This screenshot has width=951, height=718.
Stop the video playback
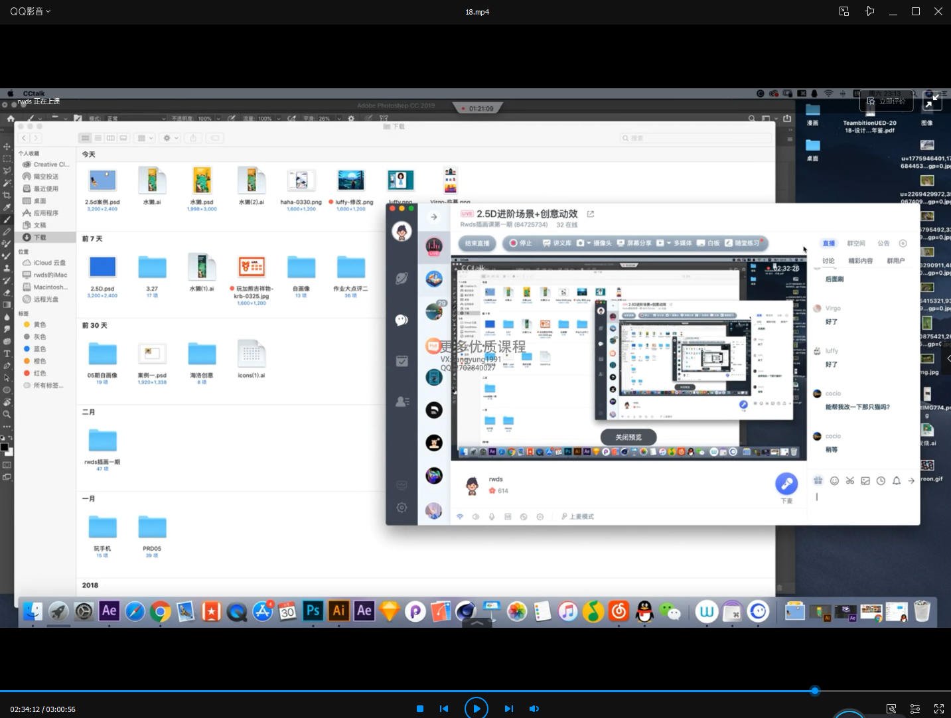(419, 709)
